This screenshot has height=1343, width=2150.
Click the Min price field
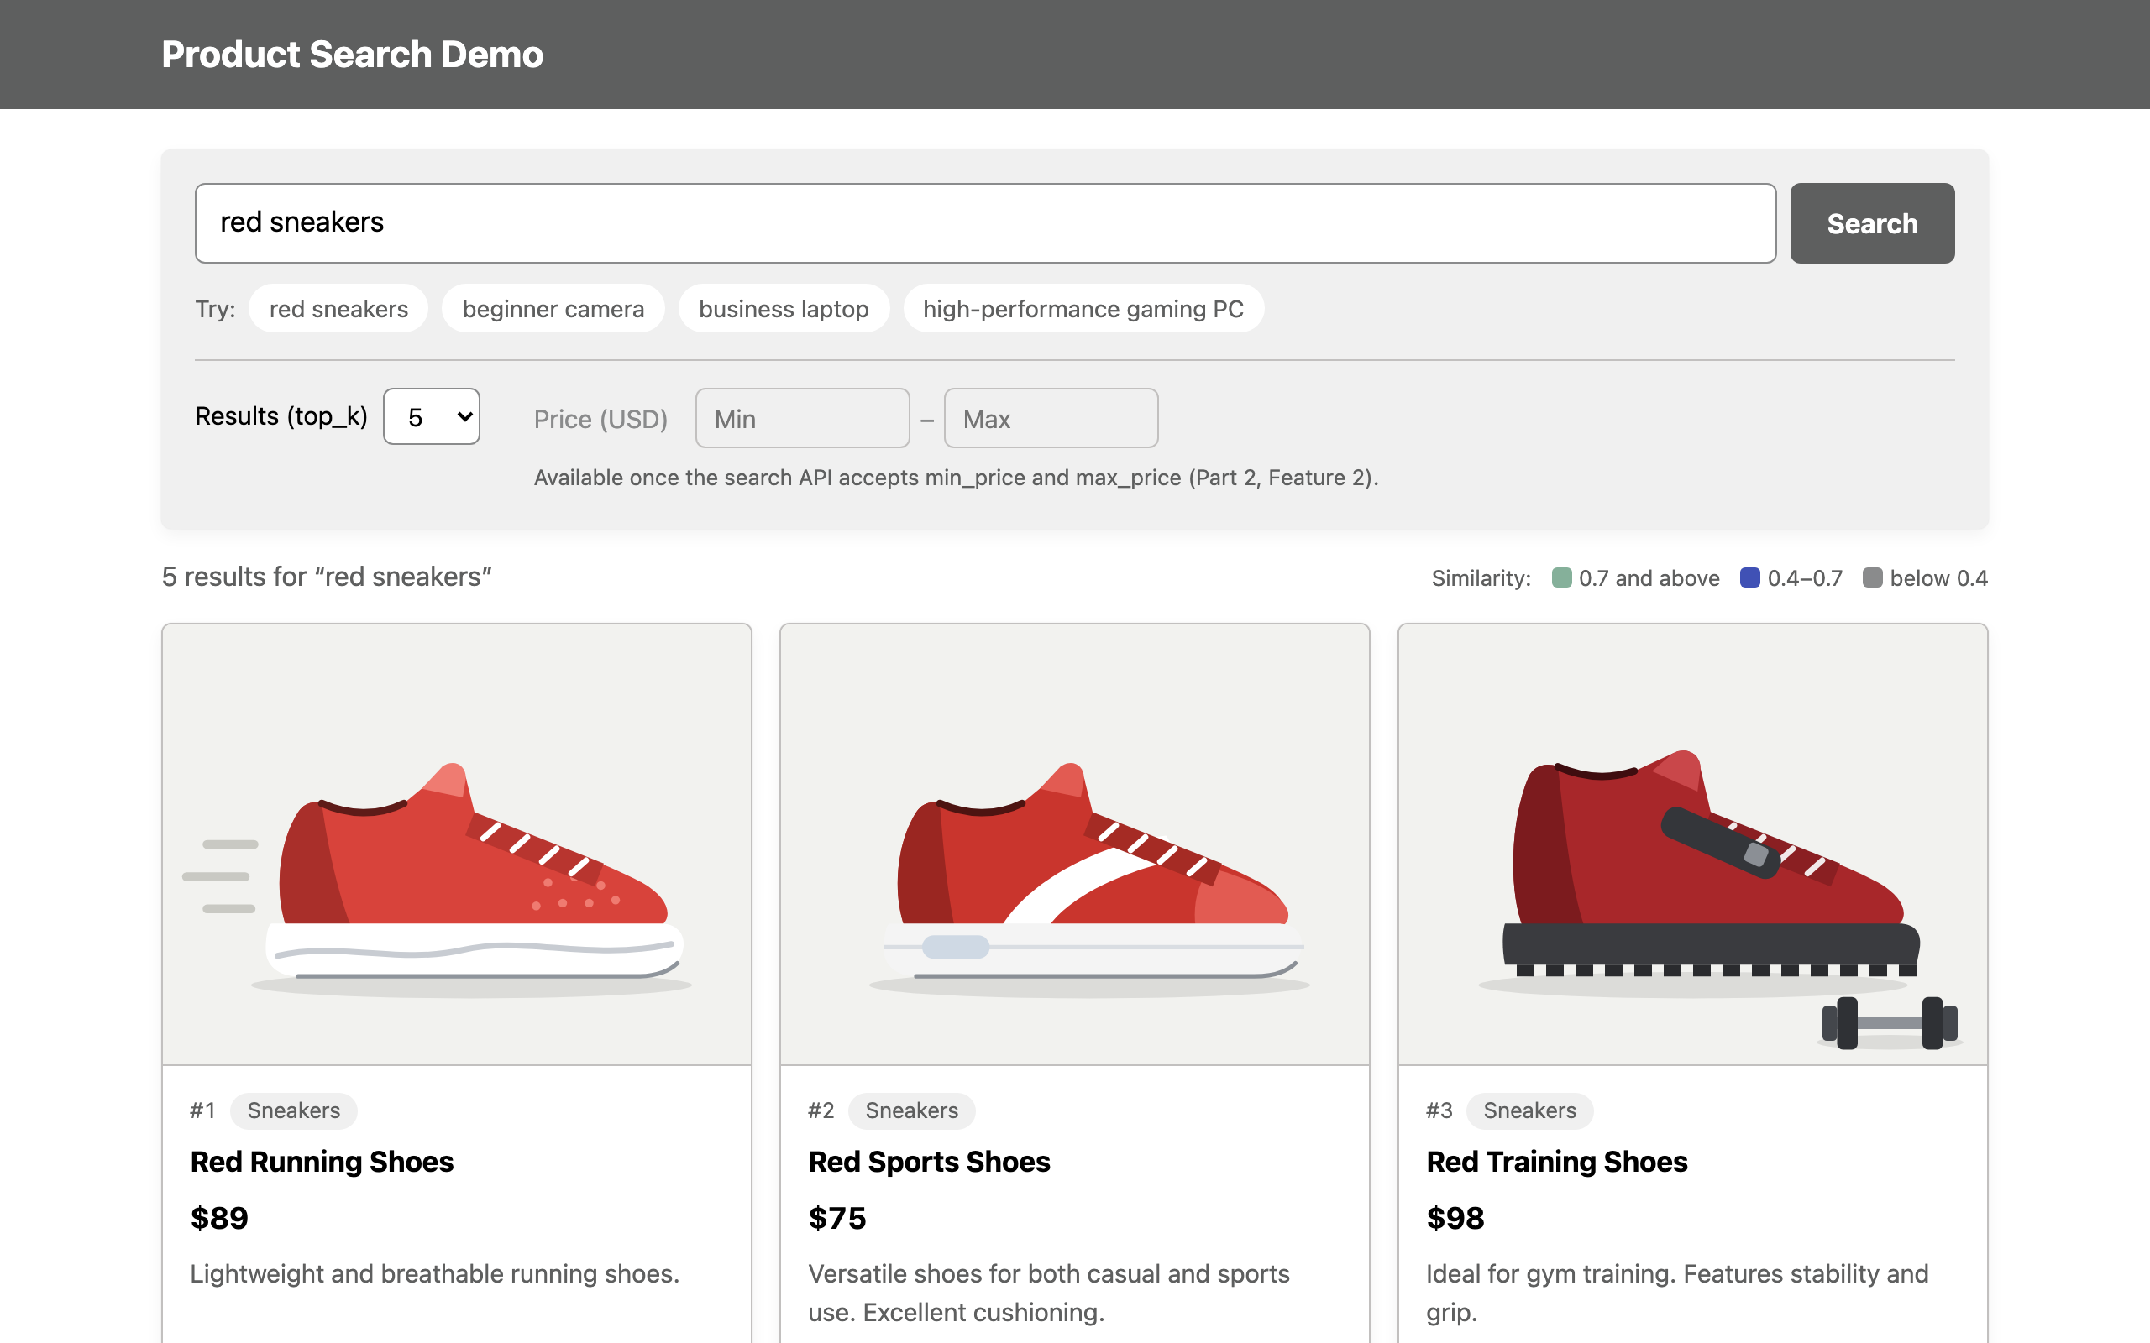tap(802, 418)
